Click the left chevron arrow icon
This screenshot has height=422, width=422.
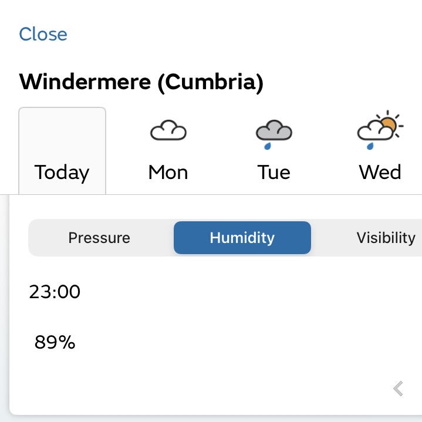(x=399, y=388)
